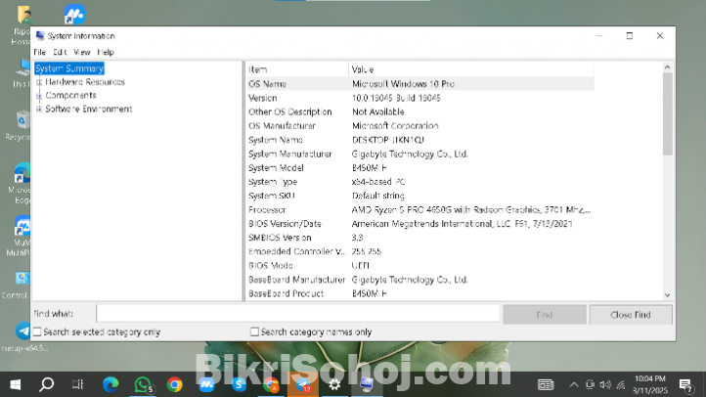This screenshot has height=397, width=706.
Task: Show hidden system tray icons
Action: pyautogui.click(x=574, y=385)
